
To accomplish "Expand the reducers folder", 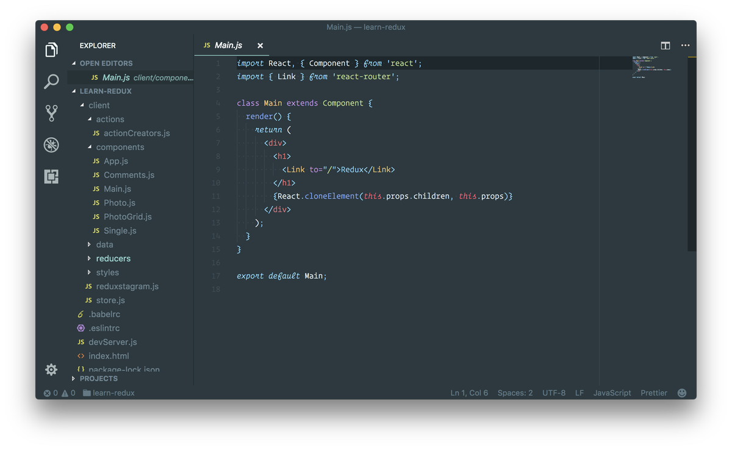I will pyautogui.click(x=90, y=259).
